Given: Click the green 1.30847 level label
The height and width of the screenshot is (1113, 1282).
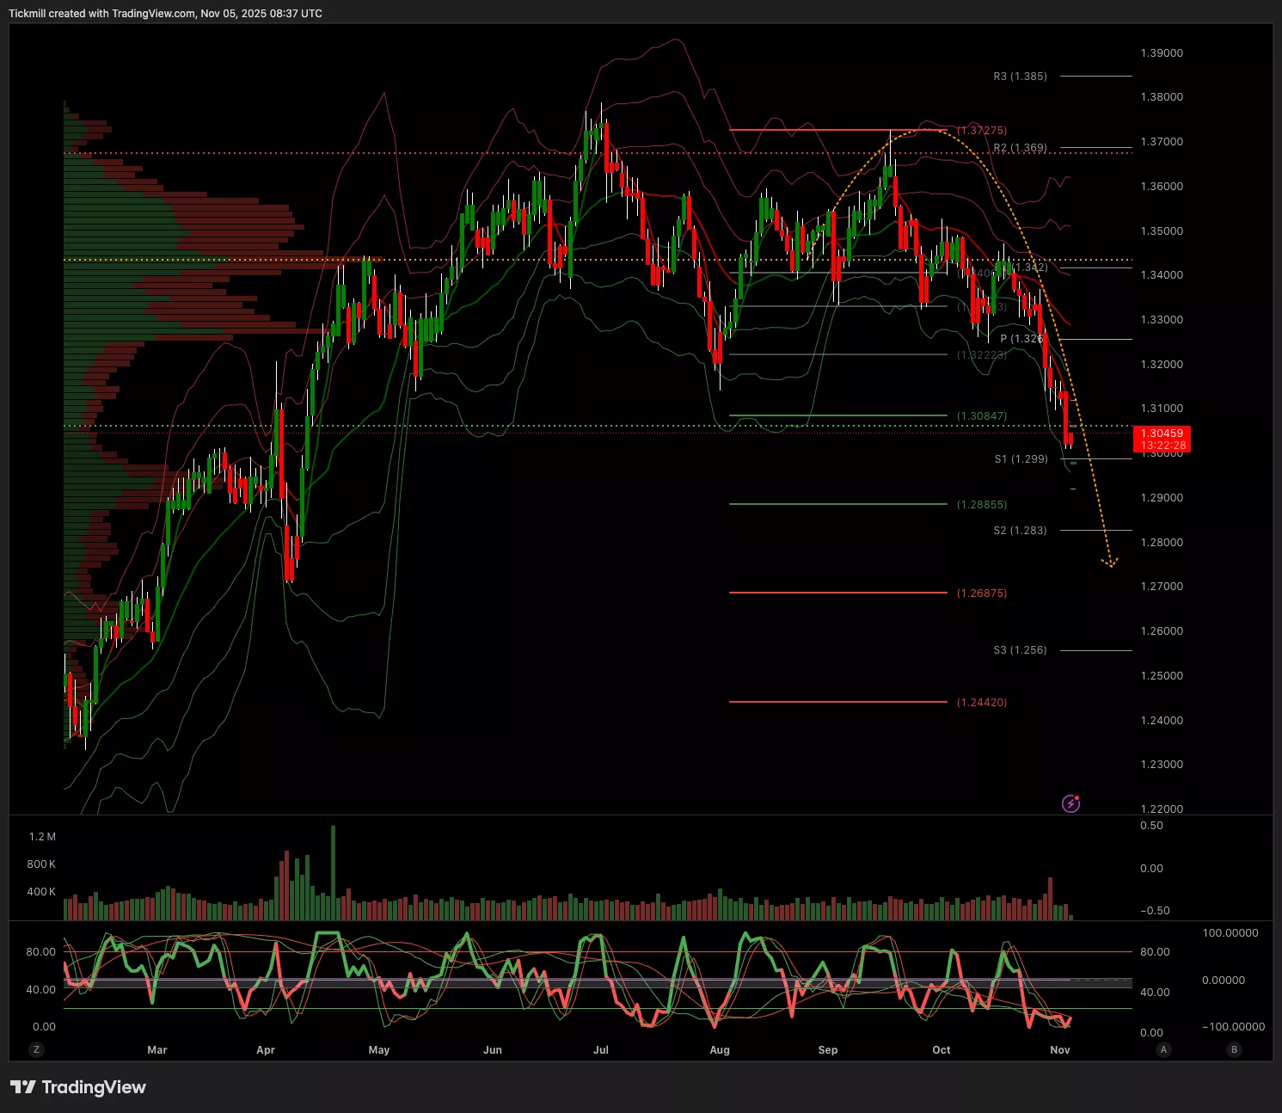Looking at the screenshot, I should pos(982,416).
